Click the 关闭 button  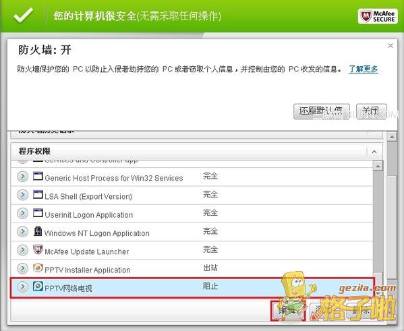click(371, 111)
